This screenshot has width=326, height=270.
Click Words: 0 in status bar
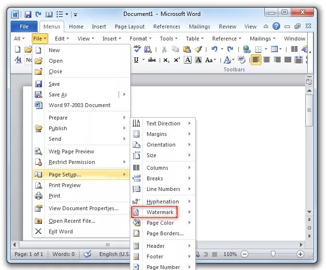(x=63, y=254)
